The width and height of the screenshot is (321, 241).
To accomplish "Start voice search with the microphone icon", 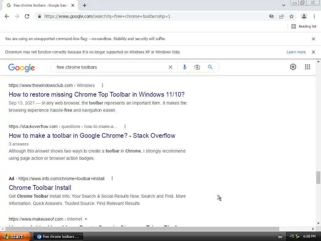I will pos(184,67).
